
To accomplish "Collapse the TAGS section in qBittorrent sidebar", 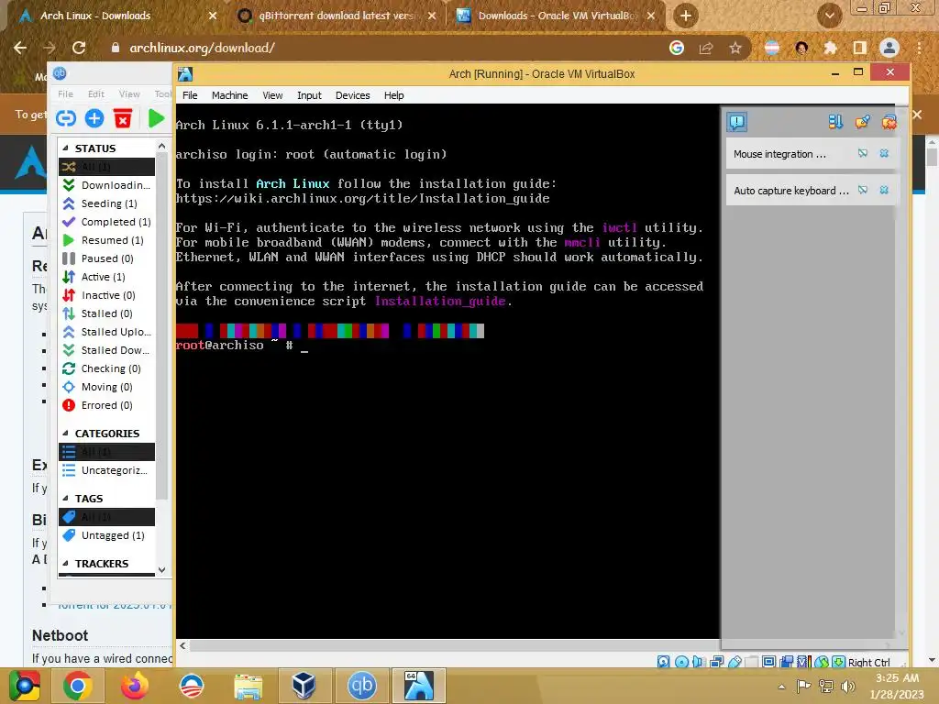I will coord(65,498).
